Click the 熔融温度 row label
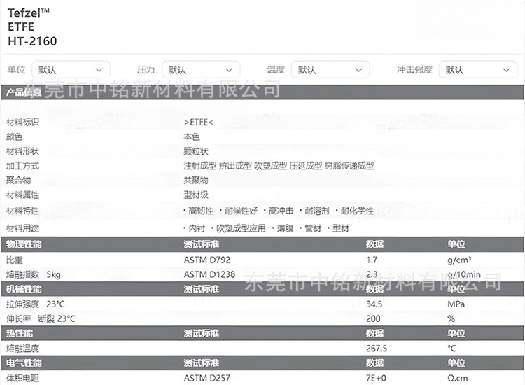This screenshot has width=525, height=385. [x=22, y=349]
